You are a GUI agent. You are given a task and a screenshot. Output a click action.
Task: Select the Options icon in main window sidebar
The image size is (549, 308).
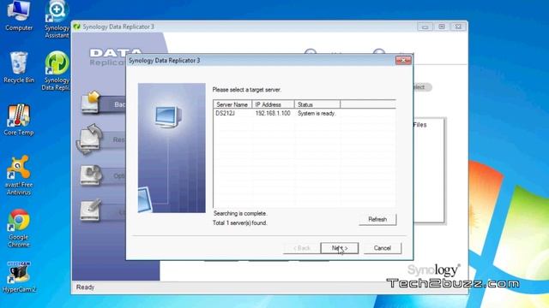coord(90,175)
